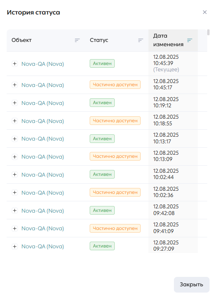The height and width of the screenshot is (300, 217).
Task: Click Частично доступен badge at 10:02:36
Action: [x=115, y=192]
